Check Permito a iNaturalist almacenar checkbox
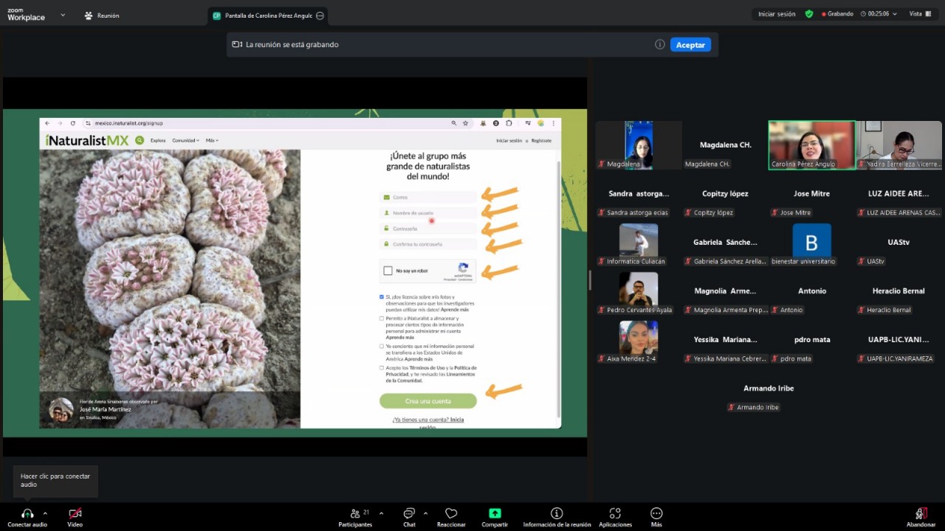Image resolution: width=945 pixels, height=531 pixels. [382, 319]
